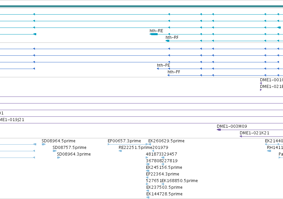
Task: Click the EK260629.5prime EST label
Action: (166, 141)
